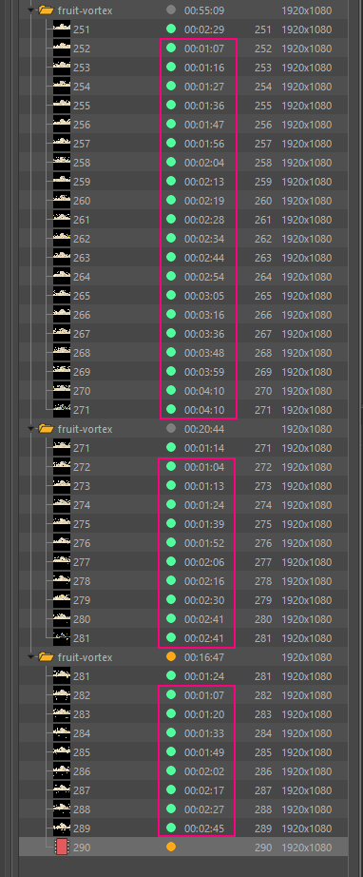Screen dimensions: 363x877
Task: Click the gray status dot of the 00:55:09 job
Action: coord(171,10)
